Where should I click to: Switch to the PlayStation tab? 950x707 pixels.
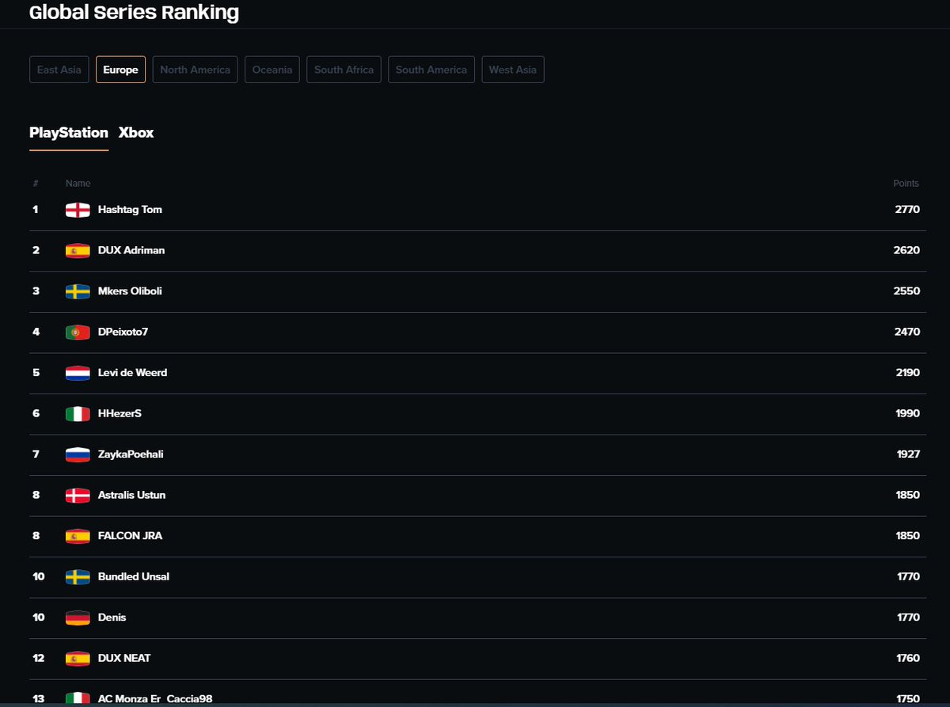coord(69,133)
